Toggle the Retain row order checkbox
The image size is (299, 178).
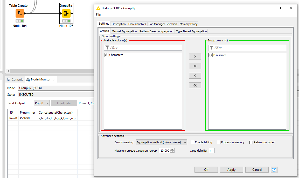(251, 142)
